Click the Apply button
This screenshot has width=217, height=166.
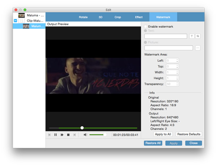174,143
